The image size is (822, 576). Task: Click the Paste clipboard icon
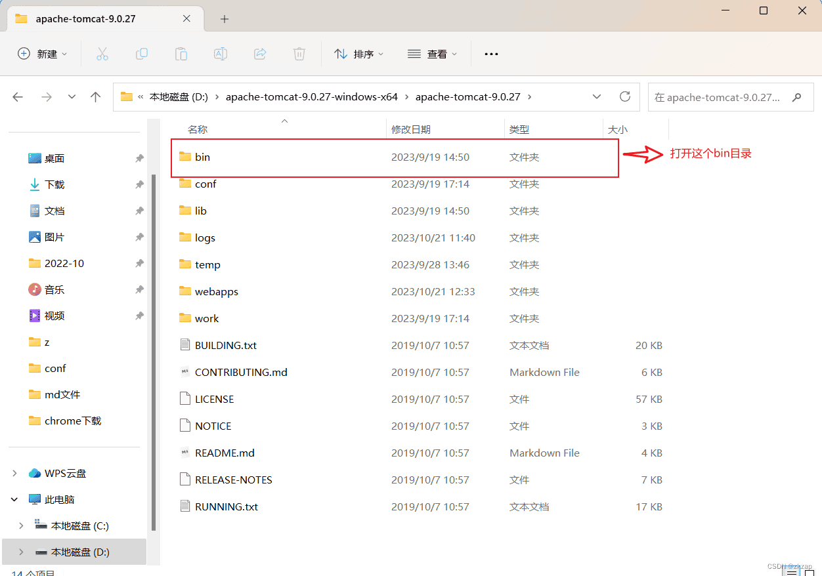tap(181, 54)
